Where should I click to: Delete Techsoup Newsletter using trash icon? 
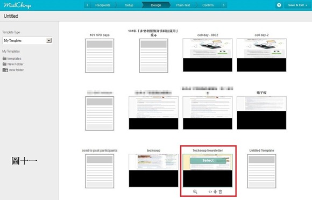(220, 191)
